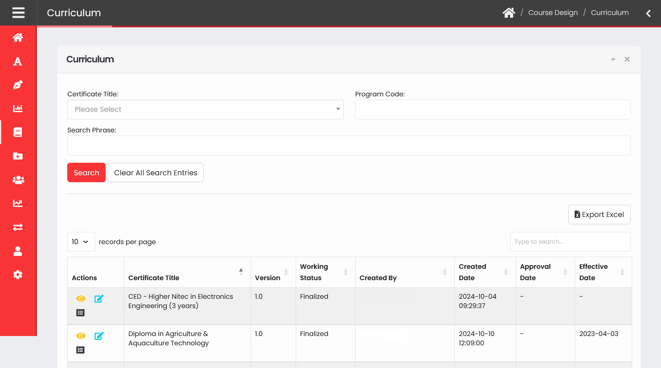Open list icon for CED Higher Nitec row
The height and width of the screenshot is (368, 661).
click(81, 313)
